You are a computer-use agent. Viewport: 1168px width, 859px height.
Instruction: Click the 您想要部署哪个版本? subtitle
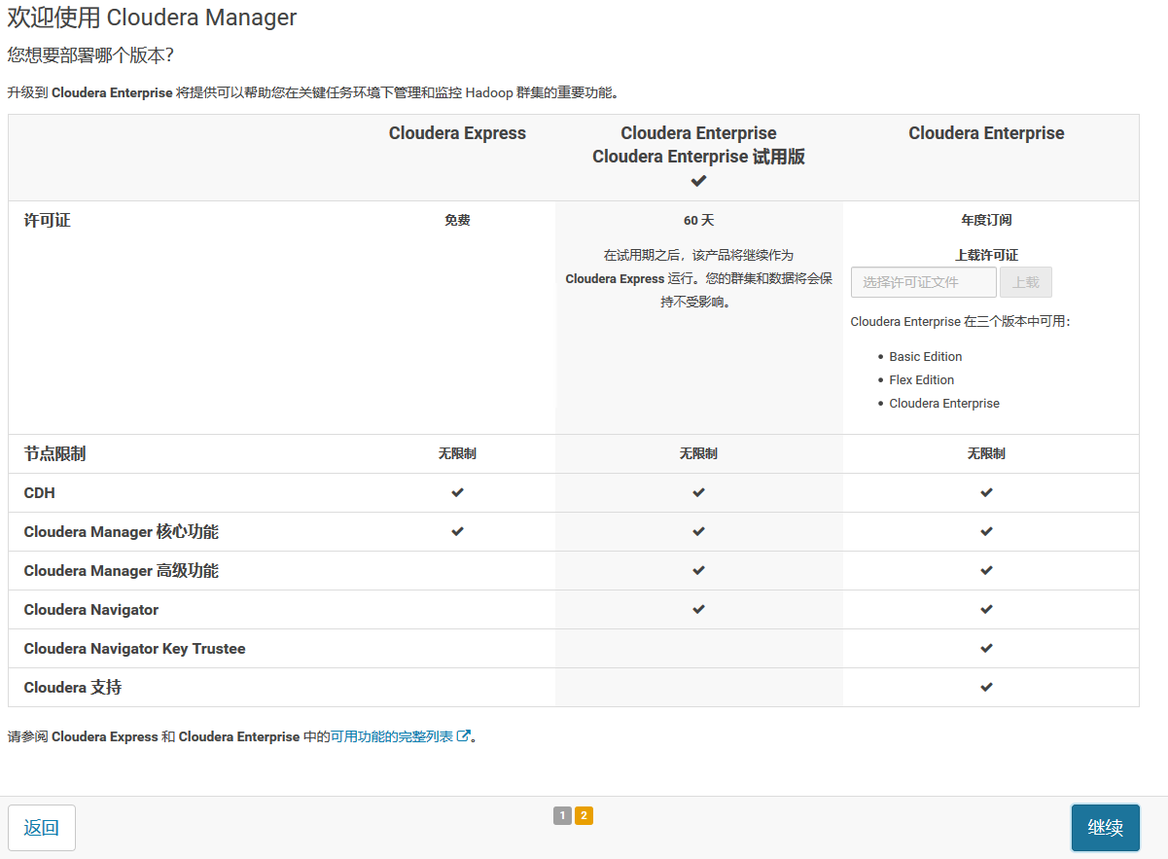90,54
